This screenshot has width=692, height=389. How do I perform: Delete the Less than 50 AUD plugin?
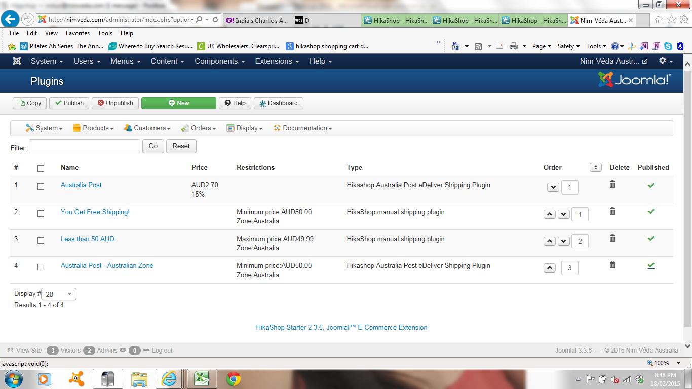(612, 238)
